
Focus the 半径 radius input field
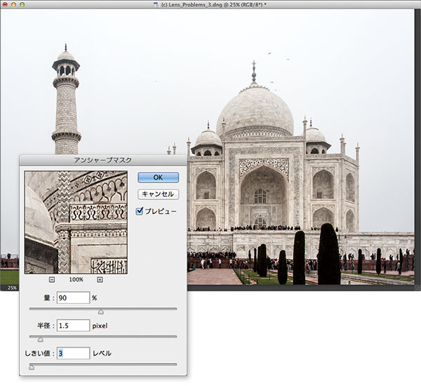(x=73, y=326)
